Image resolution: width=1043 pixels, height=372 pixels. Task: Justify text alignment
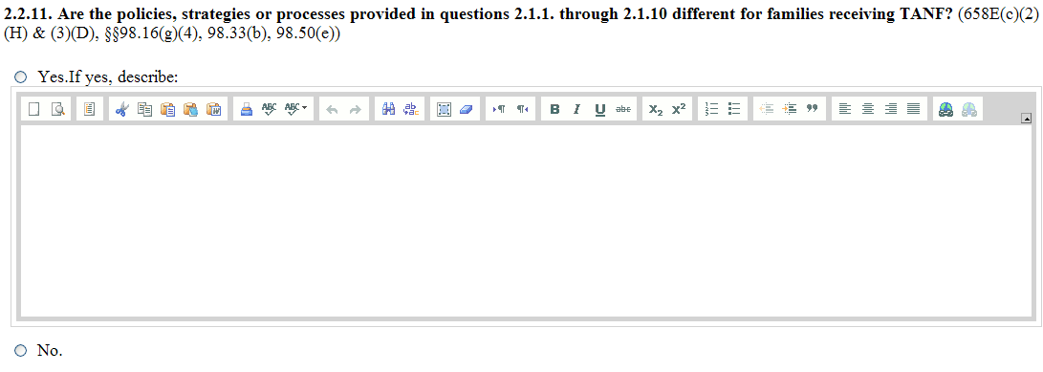tap(914, 109)
